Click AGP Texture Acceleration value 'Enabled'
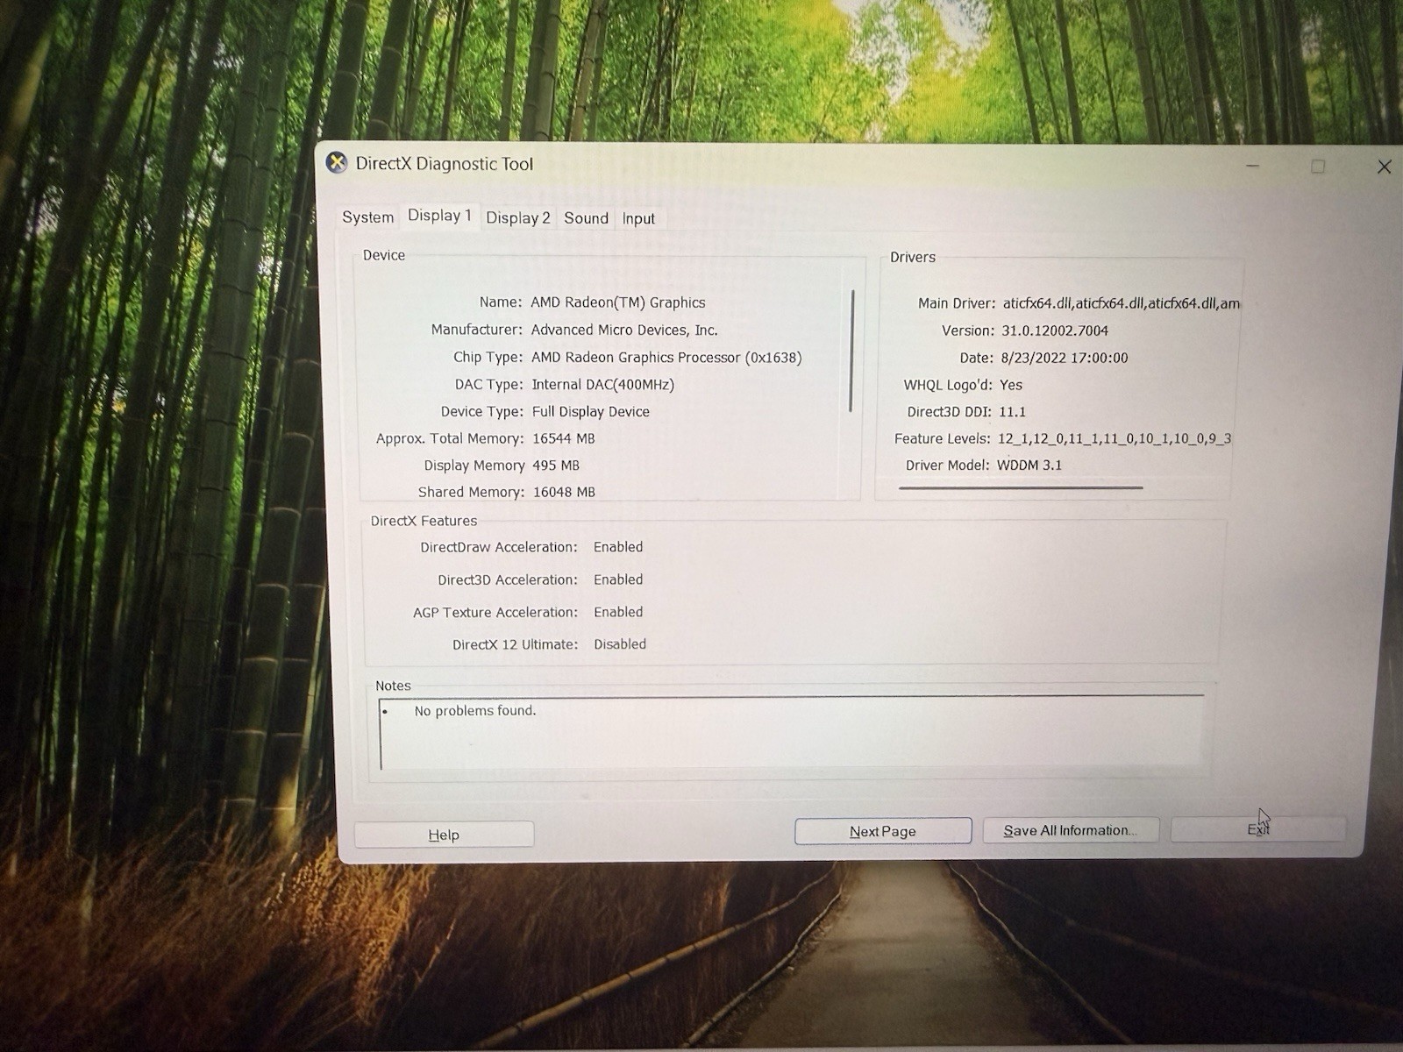The width and height of the screenshot is (1403, 1052). [x=618, y=612]
